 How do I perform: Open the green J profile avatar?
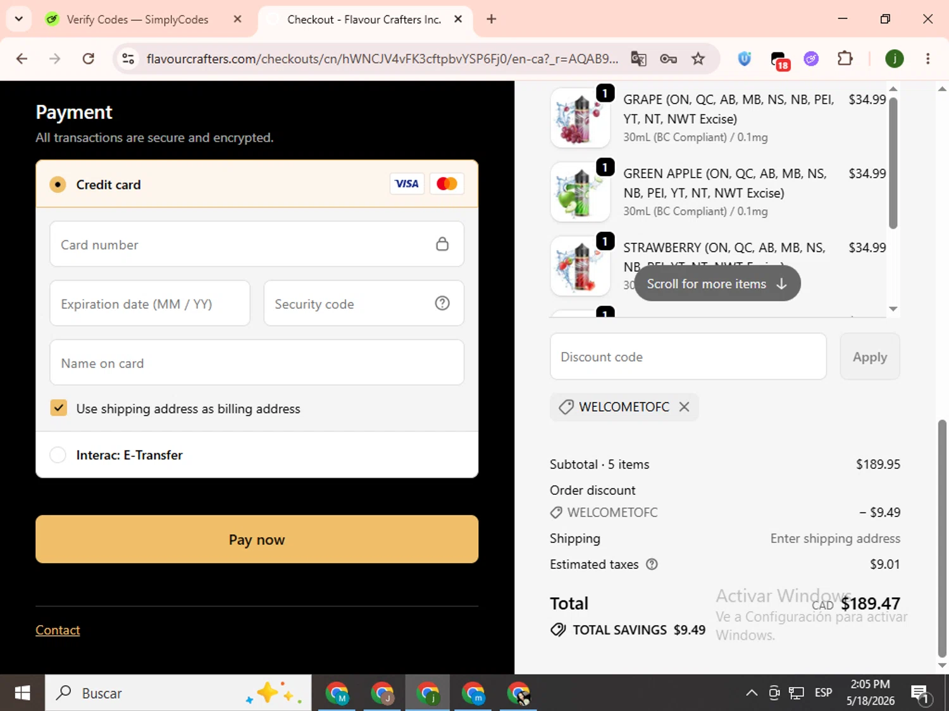click(894, 59)
